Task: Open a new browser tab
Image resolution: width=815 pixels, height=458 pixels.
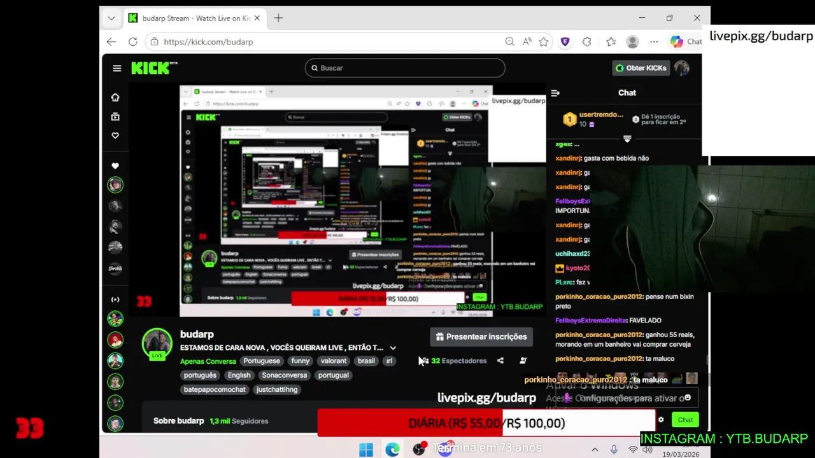Action: [278, 18]
